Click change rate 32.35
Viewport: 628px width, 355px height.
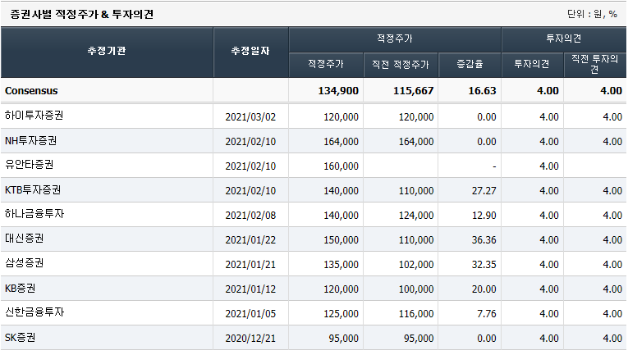(484, 265)
